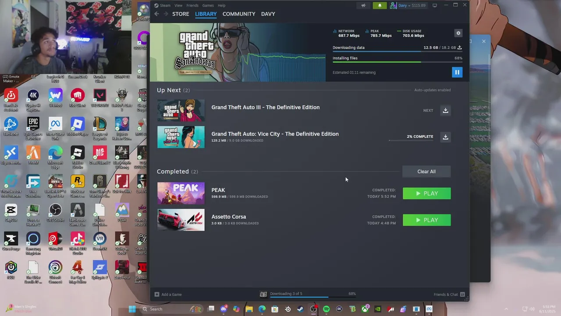
Task: Click the Vice City Definitive Edition title
Action: click(275, 134)
